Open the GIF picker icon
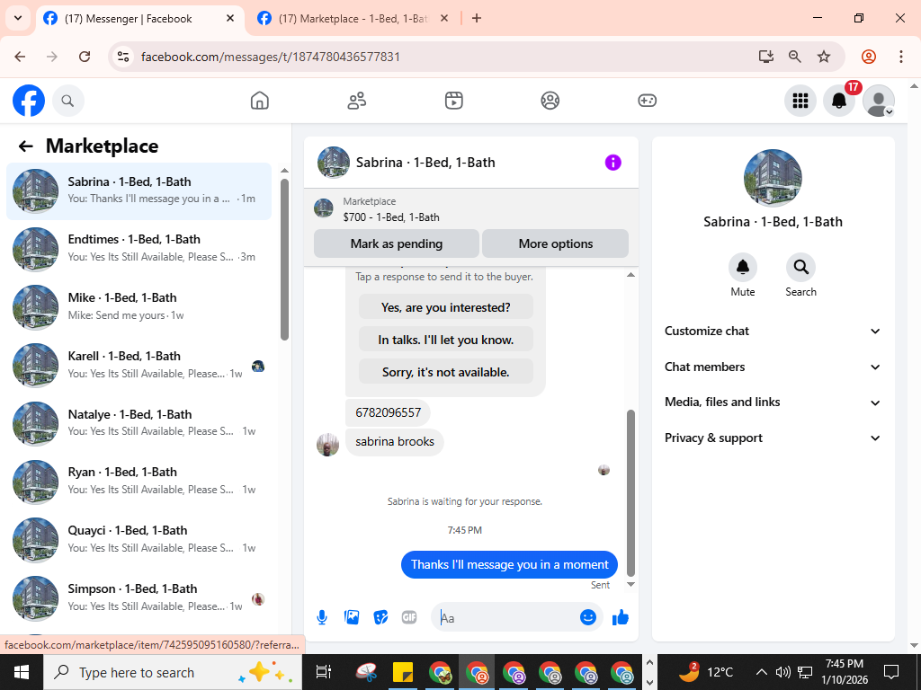Image resolution: width=921 pixels, height=690 pixels. click(x=409, y=617)
